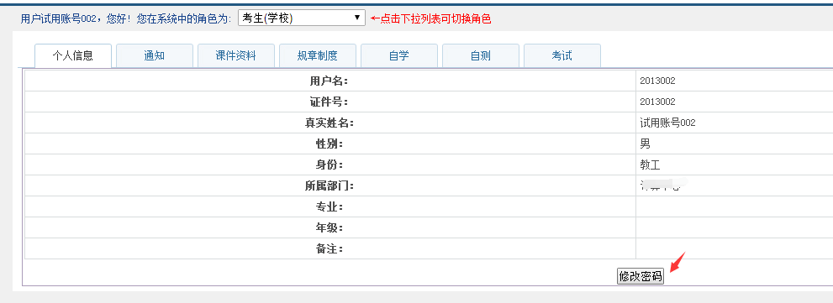Viewport: 833px width, 303px height.
Task: Open the 课件资料 tab
Action: [236, 55]
